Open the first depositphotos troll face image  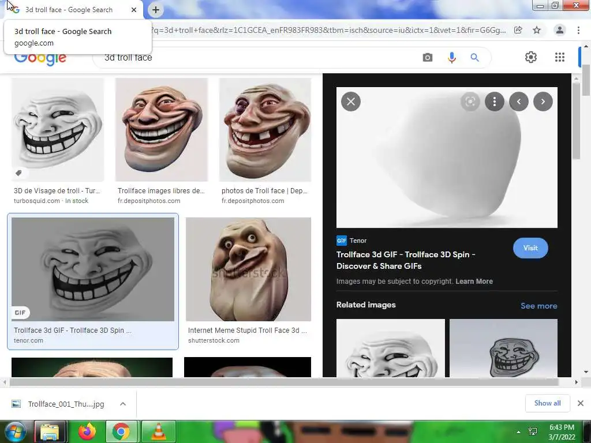click(x=162, y=130)
